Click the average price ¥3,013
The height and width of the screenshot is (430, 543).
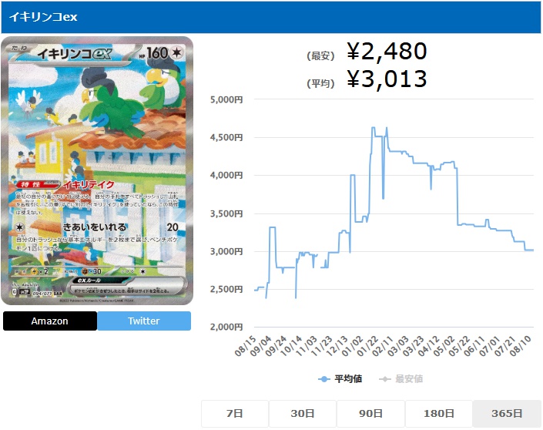pos(387,79)
